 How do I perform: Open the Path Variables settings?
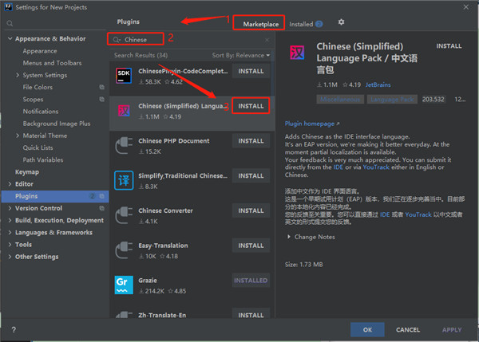43,160
